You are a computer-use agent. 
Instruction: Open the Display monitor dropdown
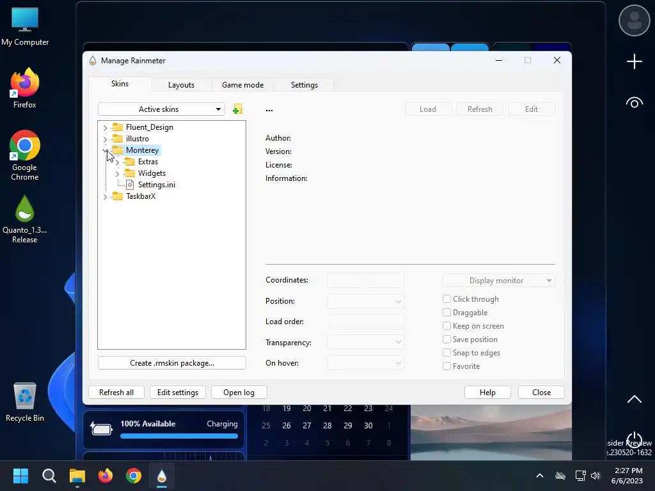[x=499, y=281]
